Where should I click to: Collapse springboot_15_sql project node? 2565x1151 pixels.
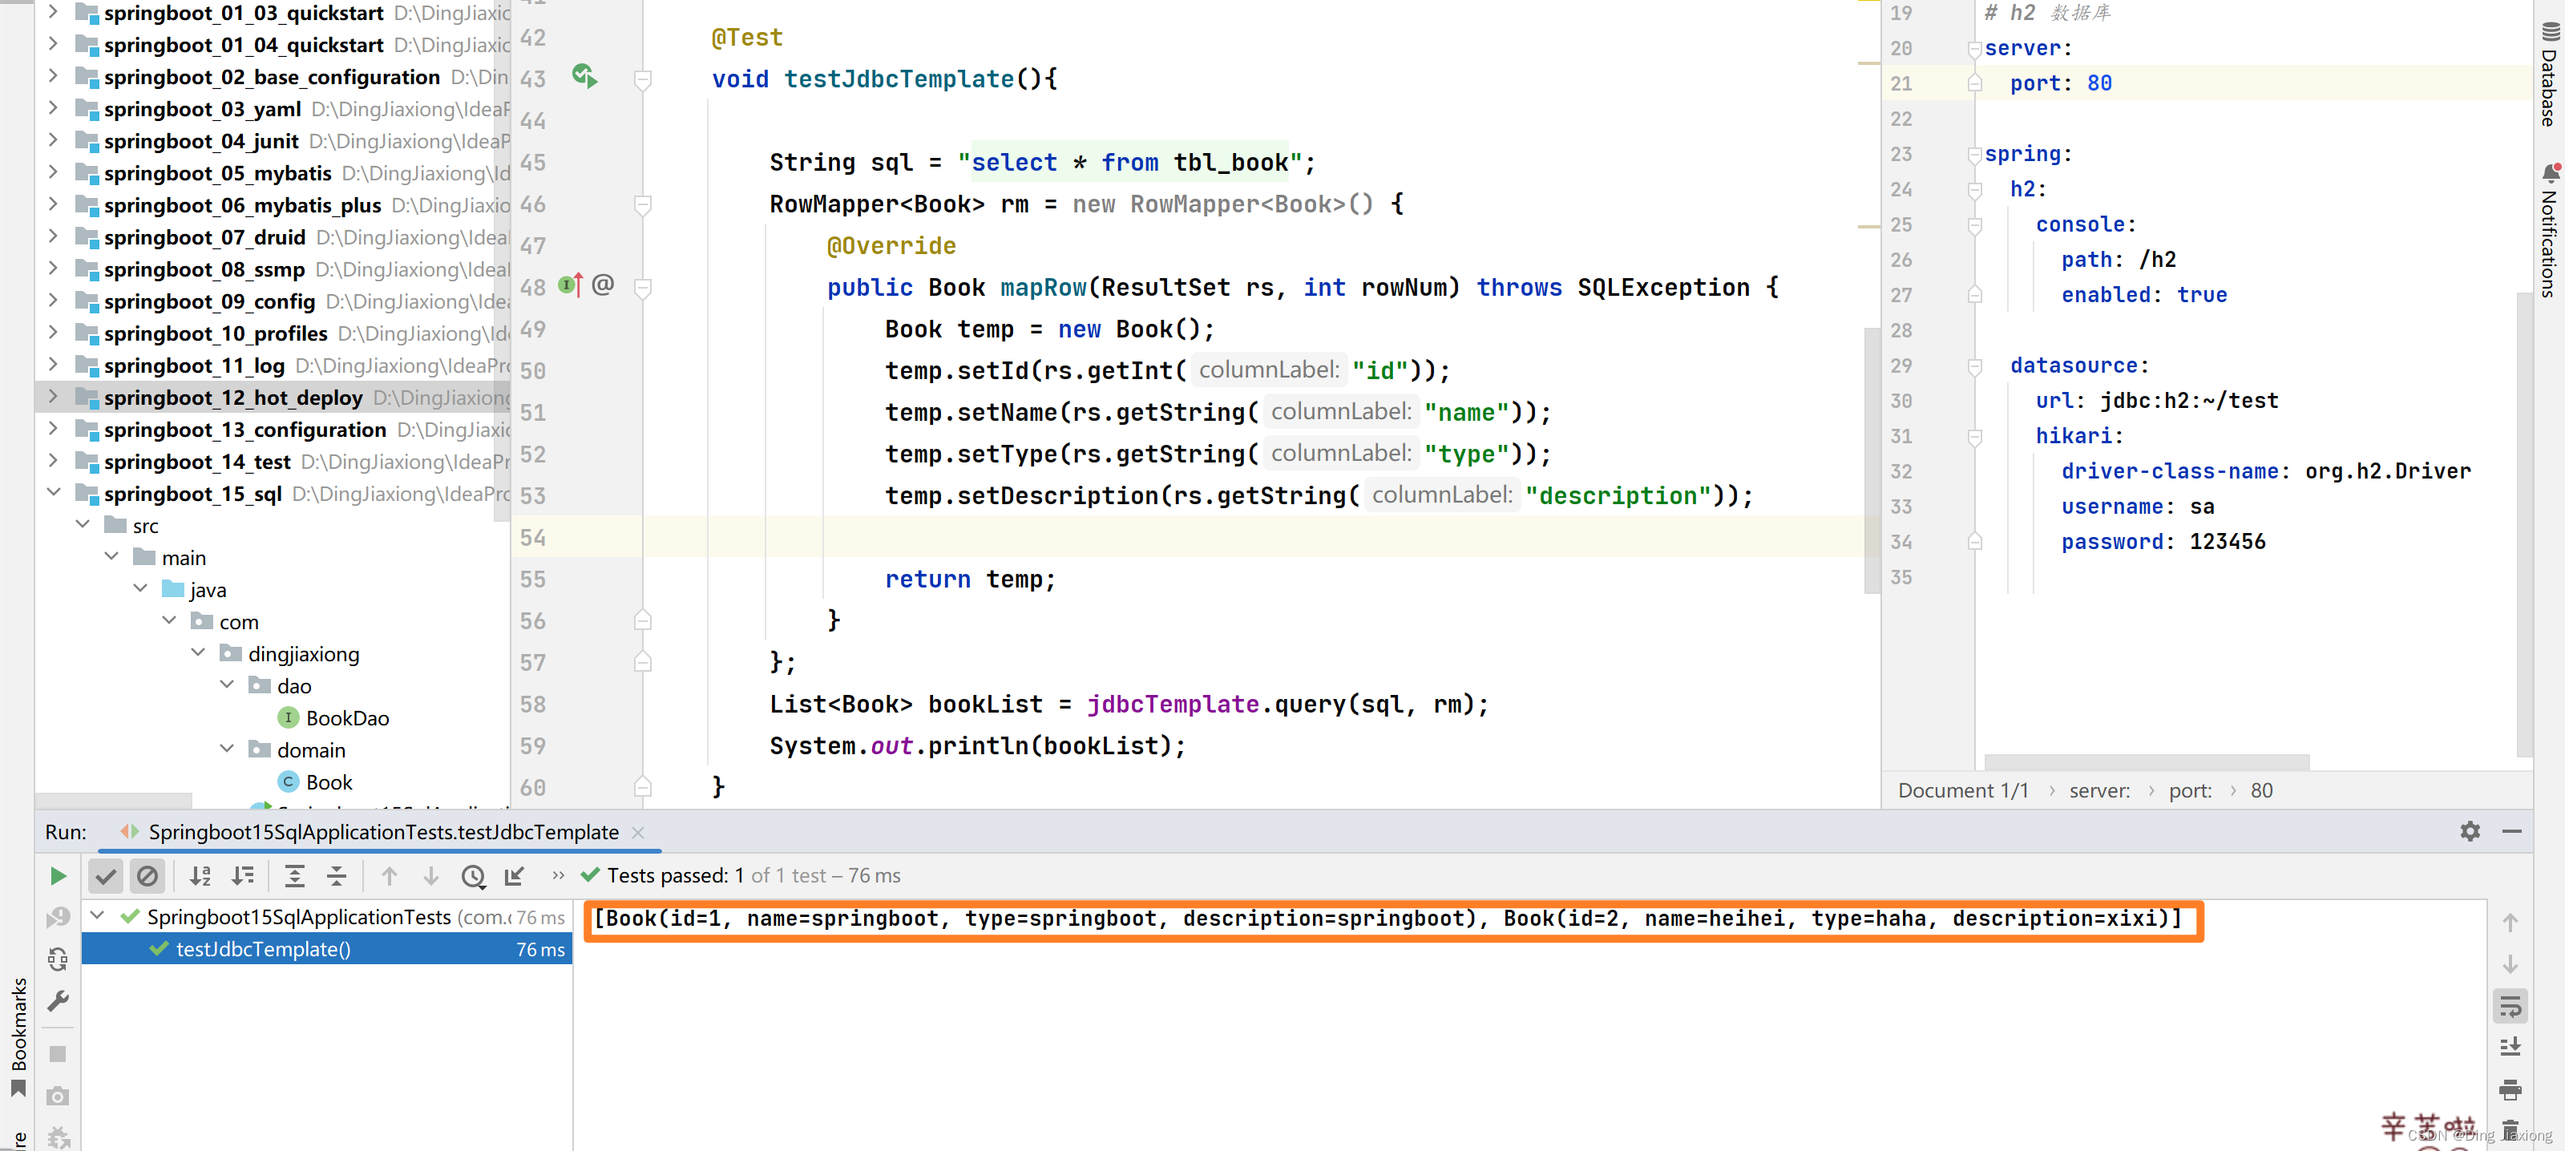pos(53,493)
